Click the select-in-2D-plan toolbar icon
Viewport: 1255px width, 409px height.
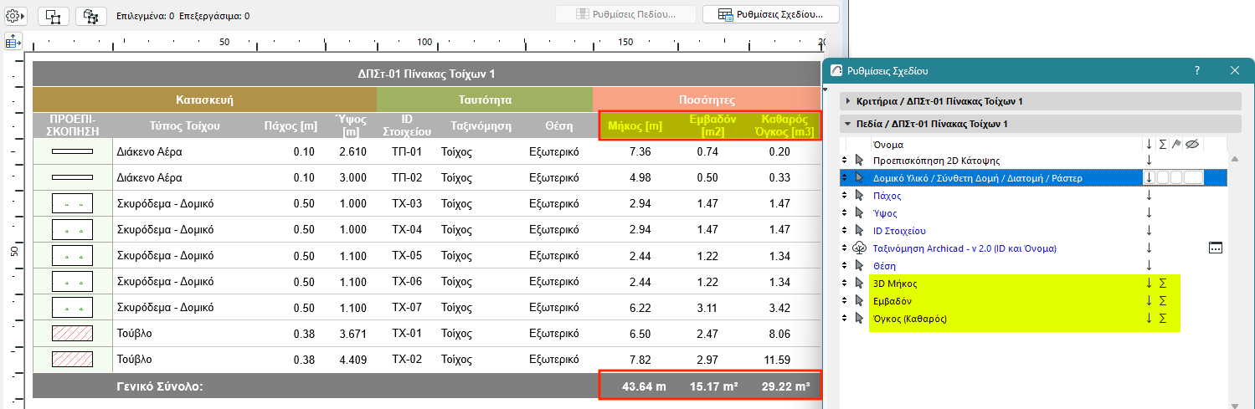point(53,16)
